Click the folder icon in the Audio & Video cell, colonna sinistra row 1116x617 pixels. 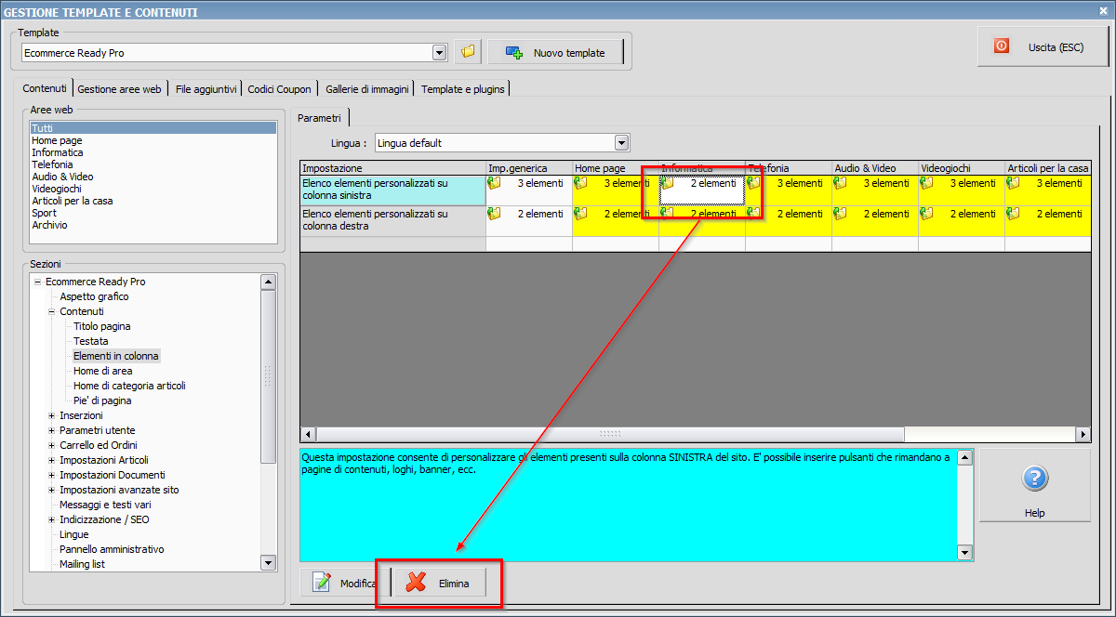click(x=841, y=183)
